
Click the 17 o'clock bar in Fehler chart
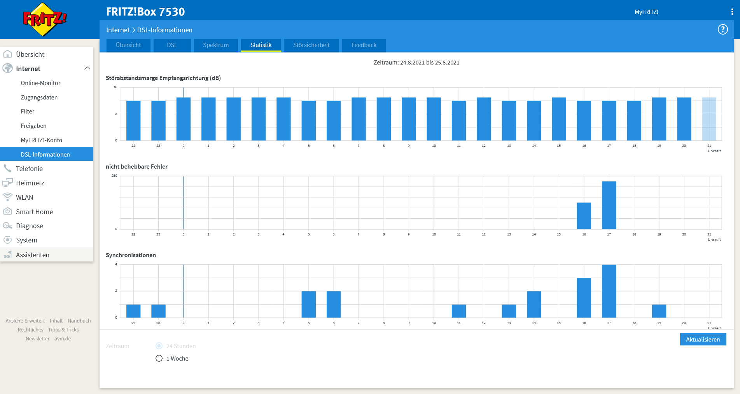pyautogui.click(x=609, y=205)
